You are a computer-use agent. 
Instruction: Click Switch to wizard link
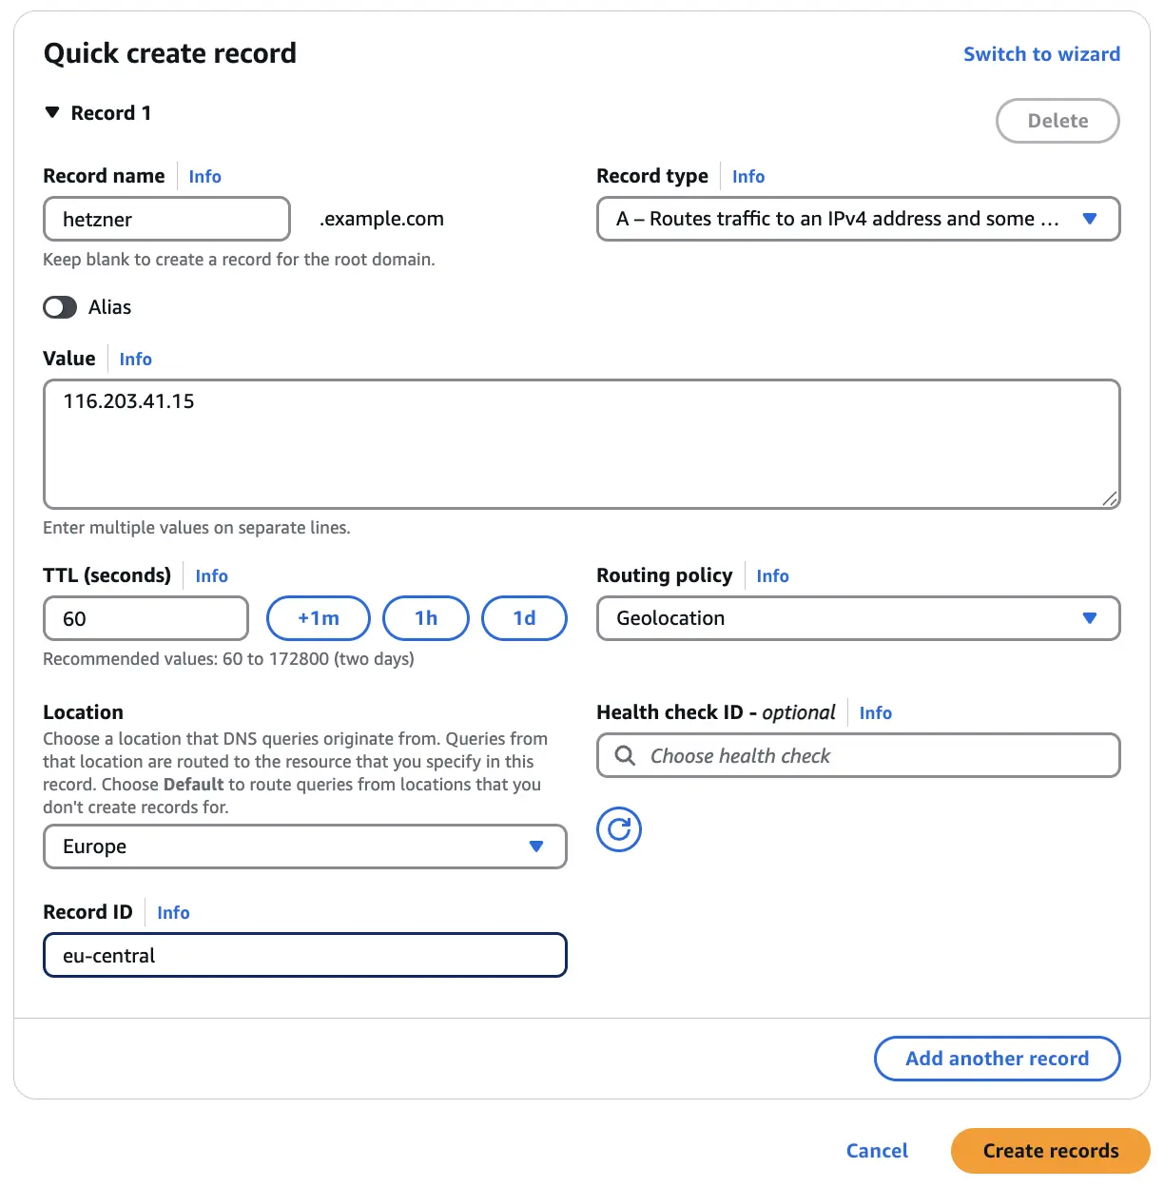1041,54
